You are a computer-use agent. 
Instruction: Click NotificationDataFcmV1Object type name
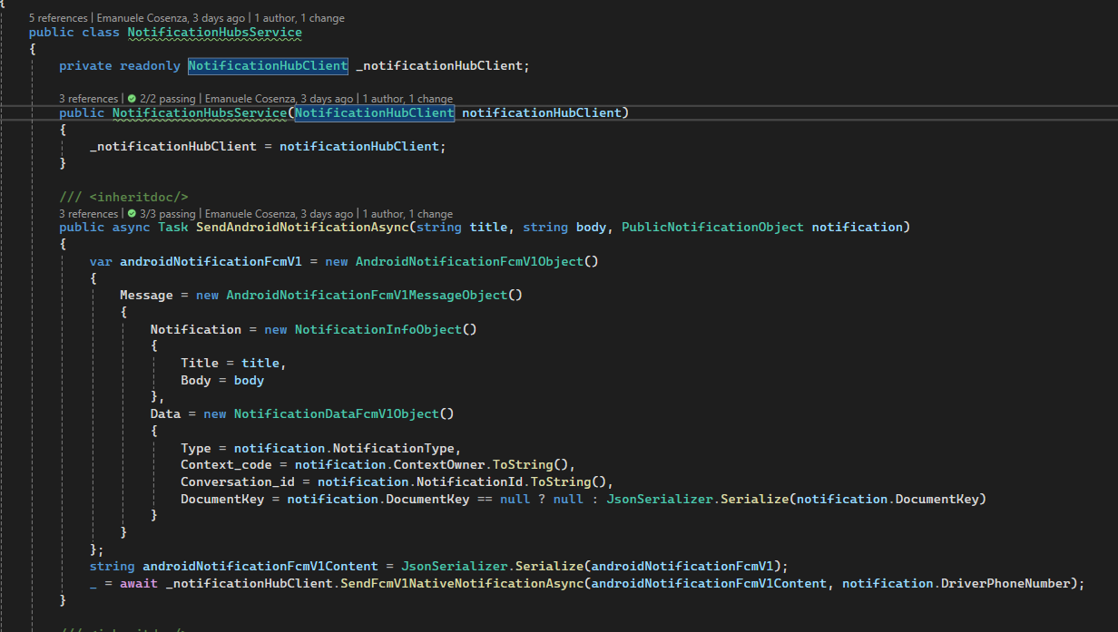337,413
